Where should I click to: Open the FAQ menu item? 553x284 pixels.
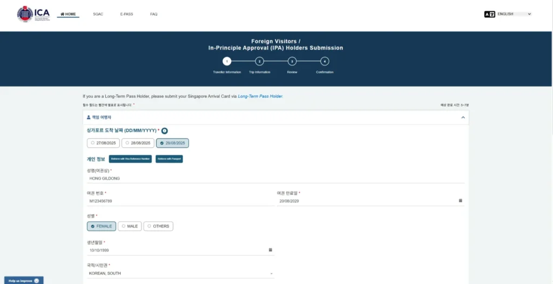(154, 14)
